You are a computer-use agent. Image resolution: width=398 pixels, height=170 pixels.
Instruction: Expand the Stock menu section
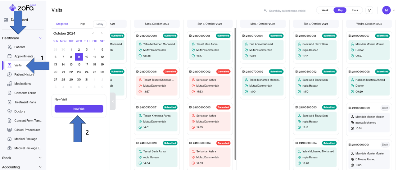click(40, 158)
